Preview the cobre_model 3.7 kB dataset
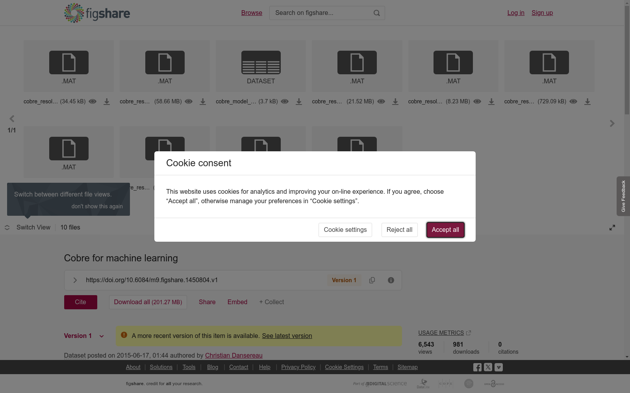The width and height of the screenshot is (630, 393). [x=285, y=101]
